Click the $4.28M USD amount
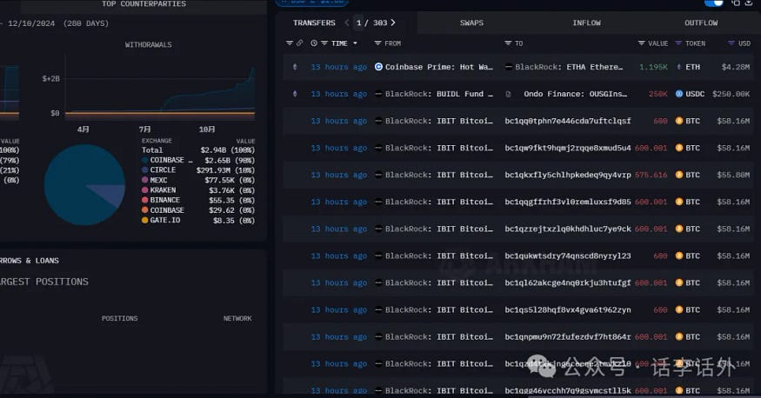761x398 pixels. [735, 67]
